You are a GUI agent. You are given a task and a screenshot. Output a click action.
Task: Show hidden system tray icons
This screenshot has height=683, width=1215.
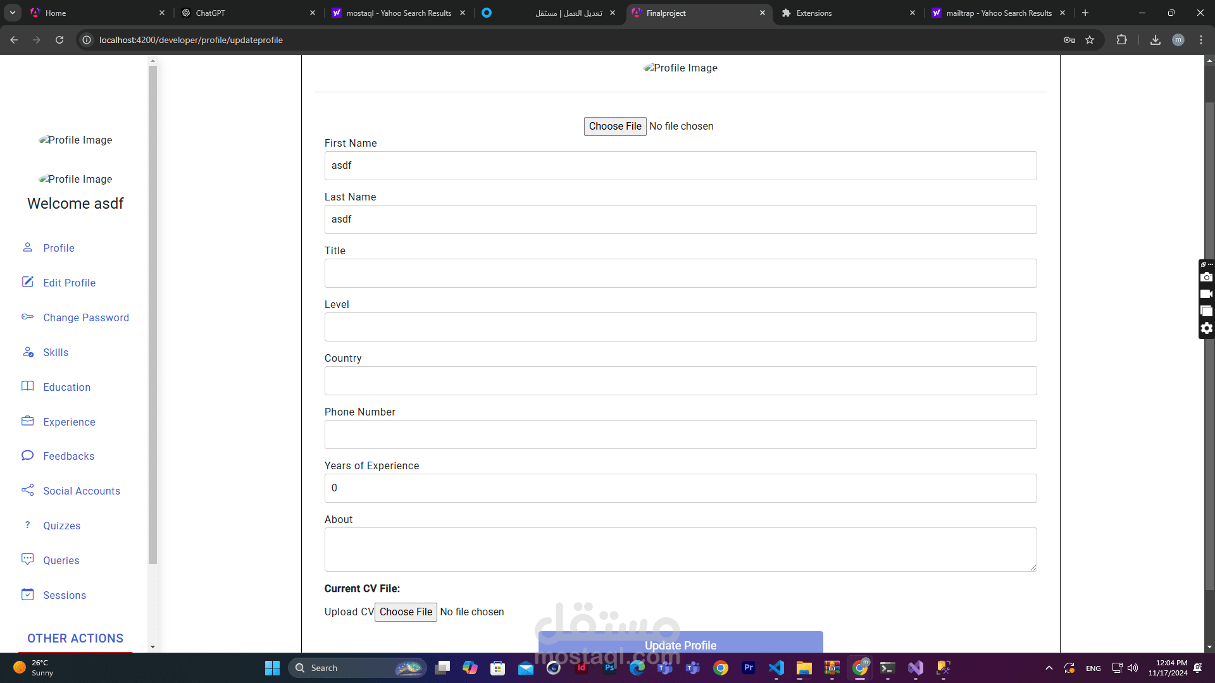[x=1049, y=668]
